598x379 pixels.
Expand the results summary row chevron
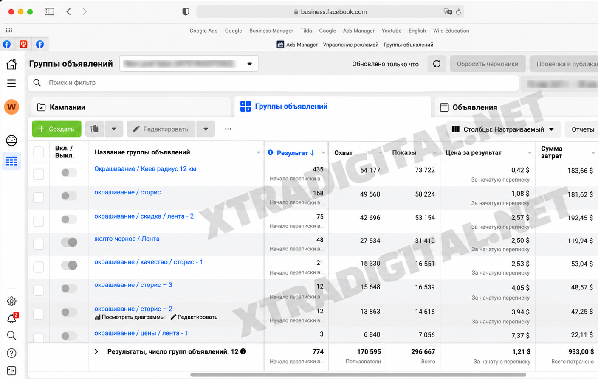click(96, 351)
